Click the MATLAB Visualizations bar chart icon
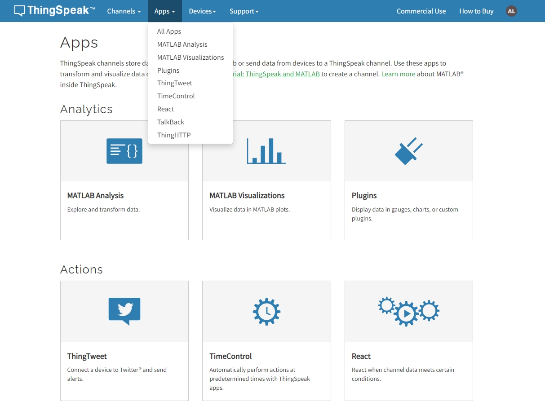Image resolution: width=545 pixels, height=419 pixels. (x=266, y=151)
